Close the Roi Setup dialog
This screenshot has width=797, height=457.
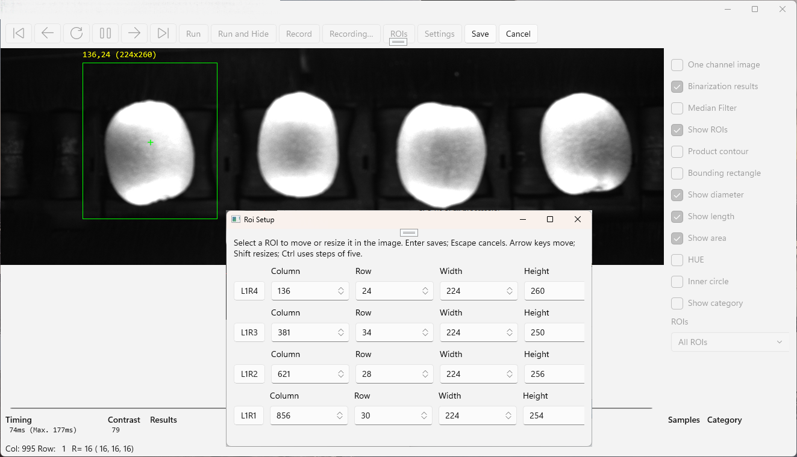point(578,220)
